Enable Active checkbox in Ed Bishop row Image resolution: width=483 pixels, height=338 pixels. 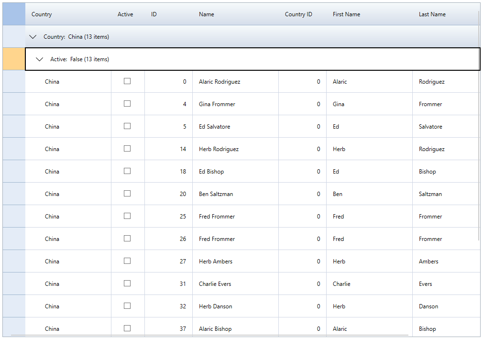[127, 171]
